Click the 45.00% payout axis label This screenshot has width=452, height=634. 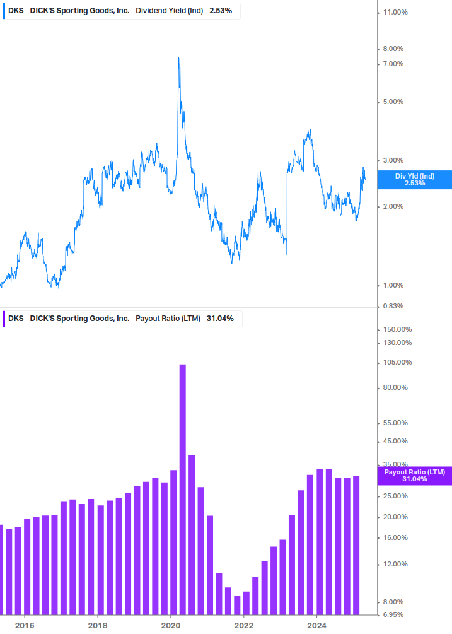(395, 441)
